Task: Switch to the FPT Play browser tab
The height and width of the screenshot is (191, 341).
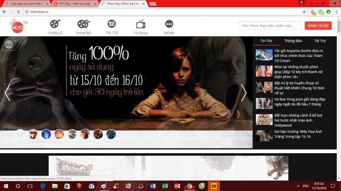Action: tap(75, 4)
